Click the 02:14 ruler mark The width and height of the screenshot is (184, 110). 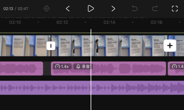tap(109, 22)
